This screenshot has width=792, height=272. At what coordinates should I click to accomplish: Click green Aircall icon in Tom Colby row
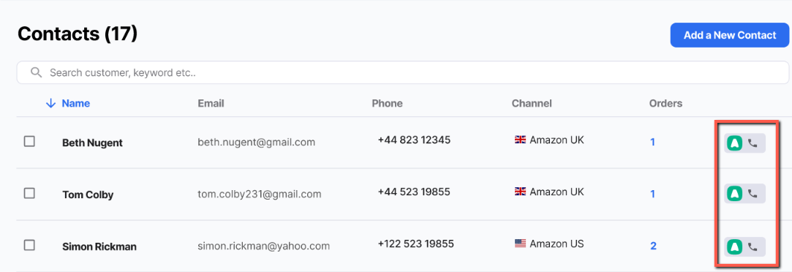(734, 193)
